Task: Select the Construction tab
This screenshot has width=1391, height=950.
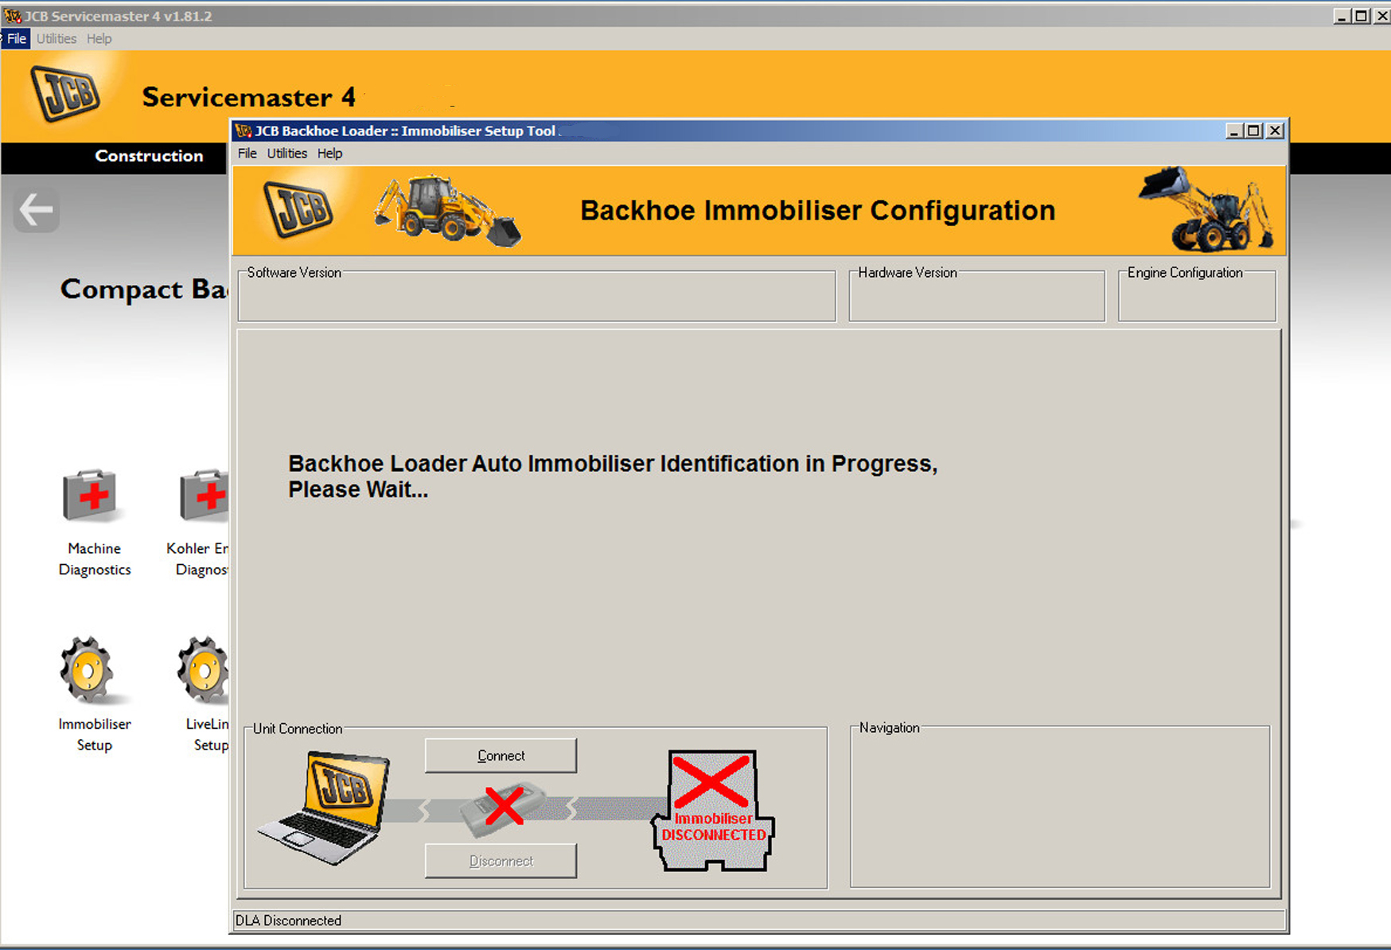Action: click(149, 157)
